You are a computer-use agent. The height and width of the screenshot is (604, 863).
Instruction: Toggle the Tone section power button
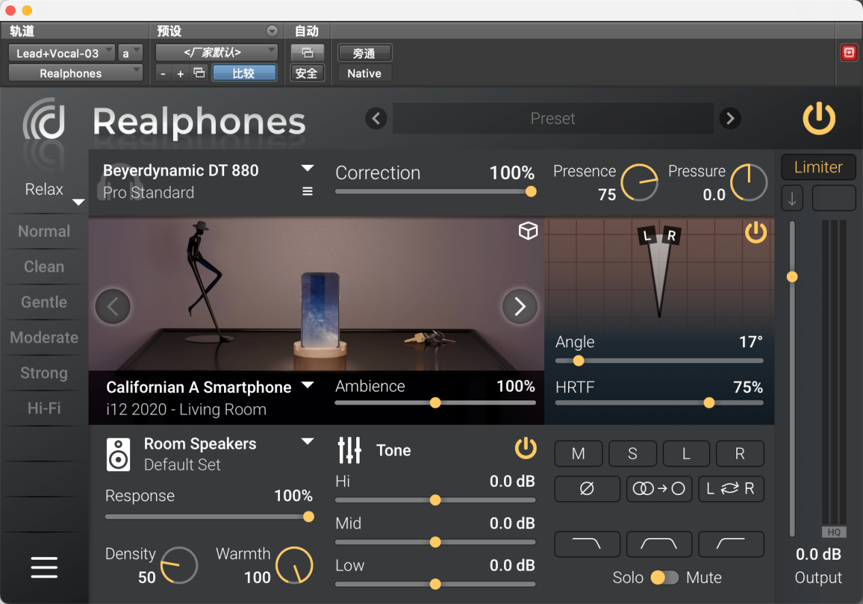[525, 448]
